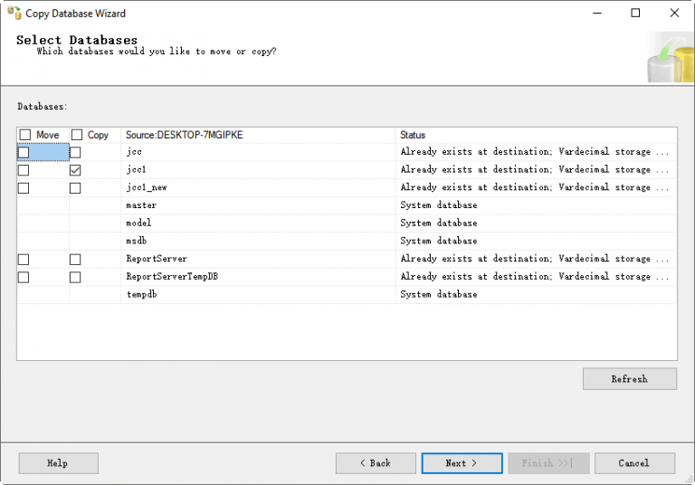Proceed with the Next button

tap(462, 463)
